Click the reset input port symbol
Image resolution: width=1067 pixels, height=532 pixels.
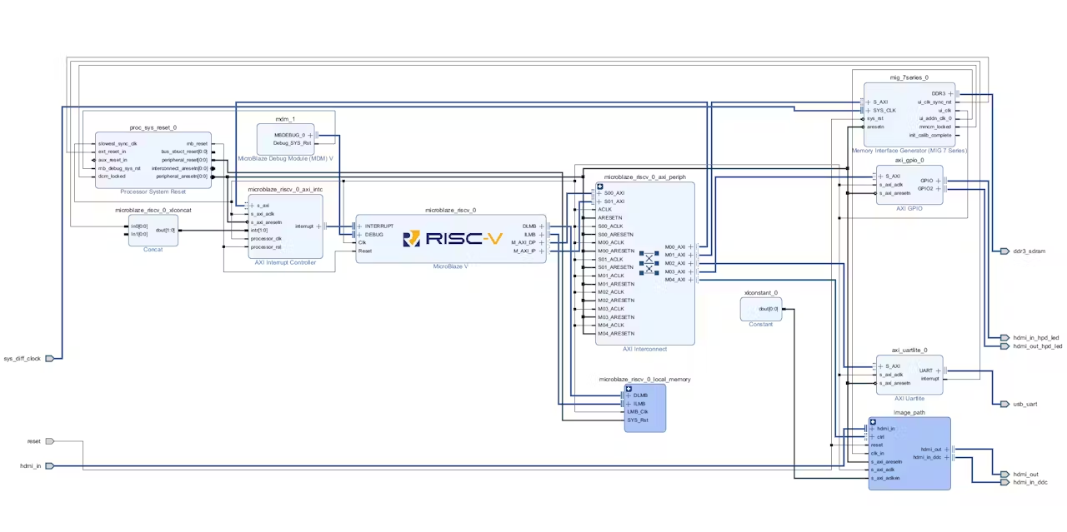click(x=49, y=441)
